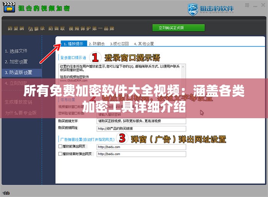Click URL field beside 播放结束时弹出网页
Image resolution: width=268 pixels, height=197 pixels.
point(141,154)
